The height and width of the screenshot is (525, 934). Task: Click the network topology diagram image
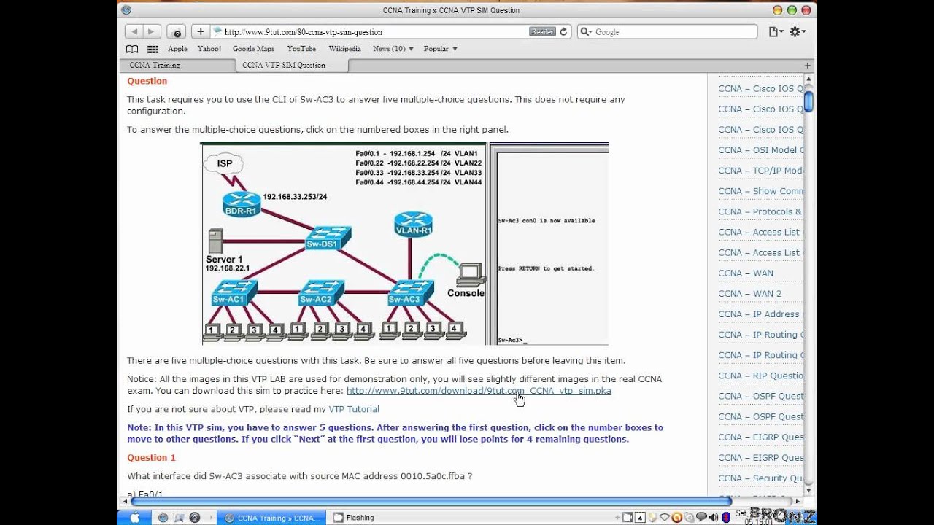[344, 244]
